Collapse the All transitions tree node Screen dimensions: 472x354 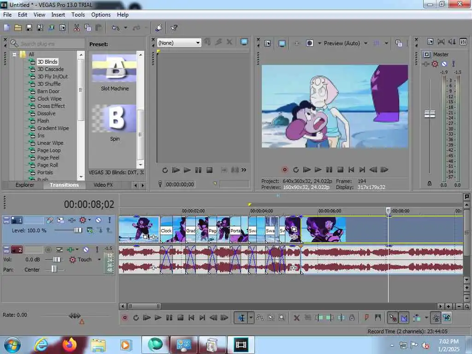click(x=14, y=54)
